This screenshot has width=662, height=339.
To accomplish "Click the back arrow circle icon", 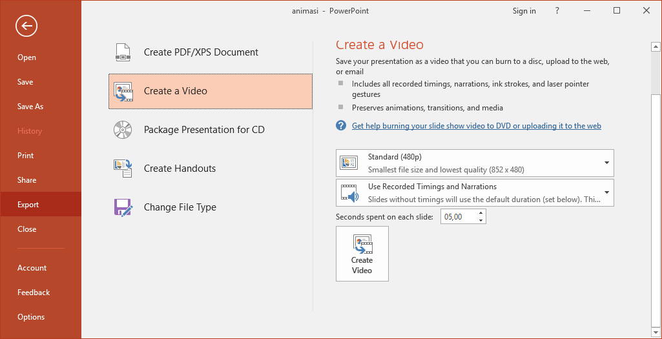I will [26, 26].
